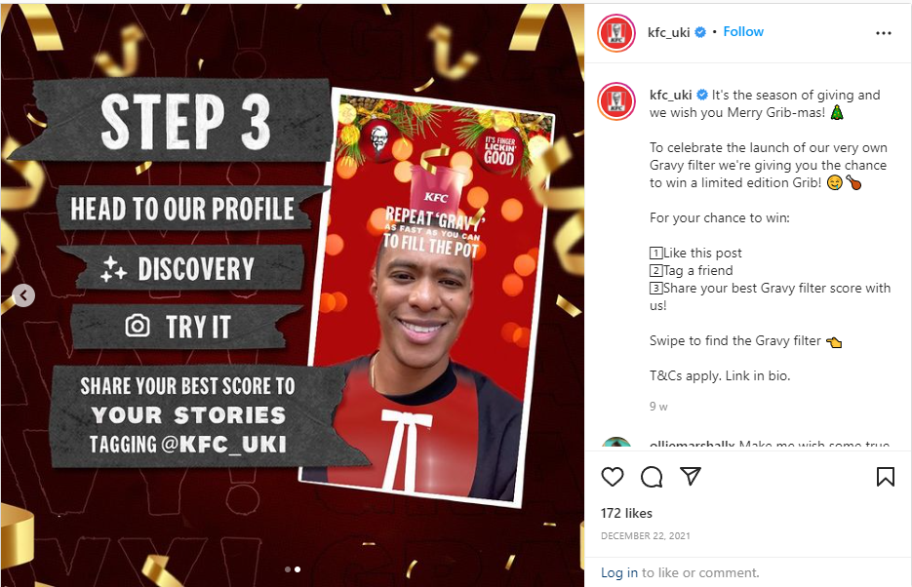This screenshot has width=912, height=587.
Task: Like the post with the heart icon
Action: (612, 477)
